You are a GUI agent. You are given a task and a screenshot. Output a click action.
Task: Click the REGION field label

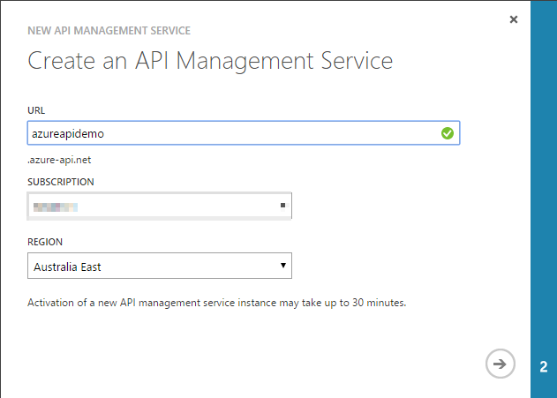45,242
